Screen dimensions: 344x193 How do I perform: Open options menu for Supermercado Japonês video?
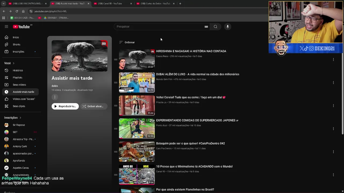[x=333, y=129]
